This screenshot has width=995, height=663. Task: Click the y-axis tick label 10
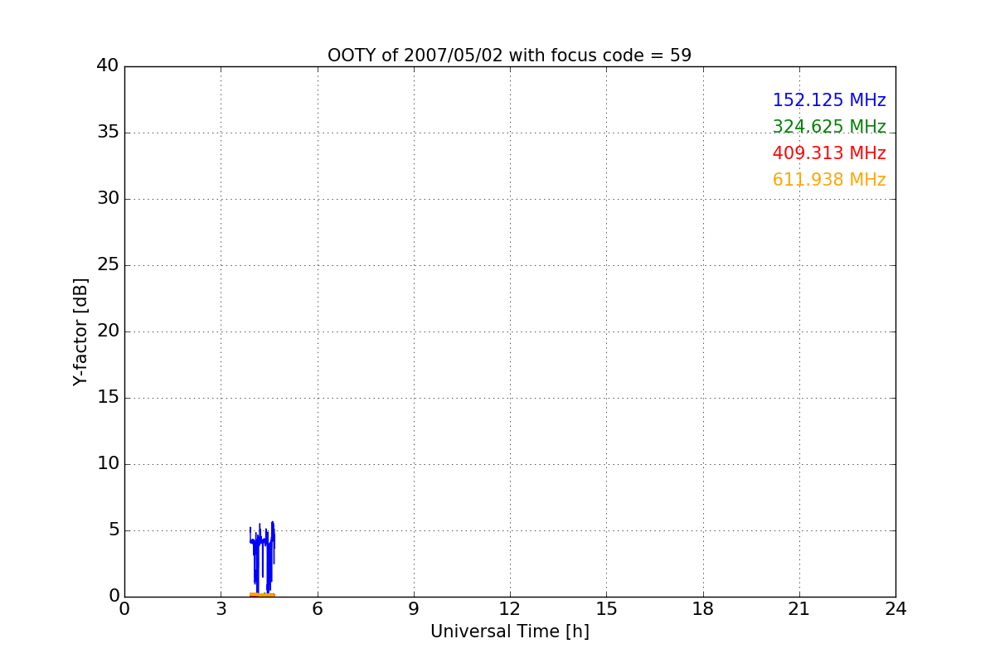pyautogui.click(x=108, y=464)
